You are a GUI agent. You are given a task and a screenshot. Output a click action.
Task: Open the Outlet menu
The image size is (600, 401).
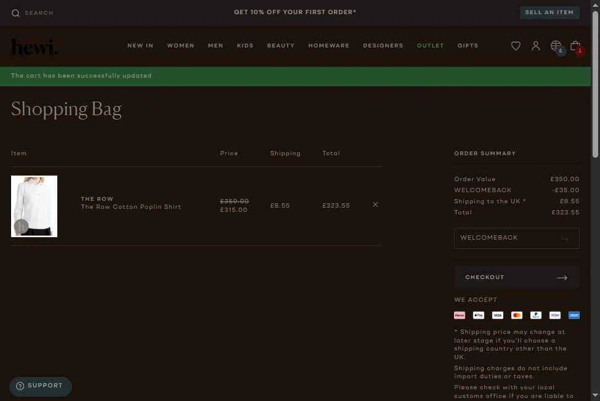[x=431, y=46]
